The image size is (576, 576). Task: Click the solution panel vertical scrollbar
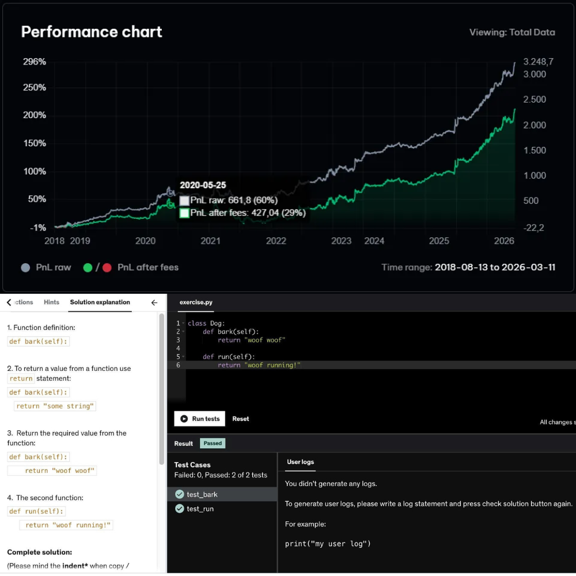click(162, 389)
